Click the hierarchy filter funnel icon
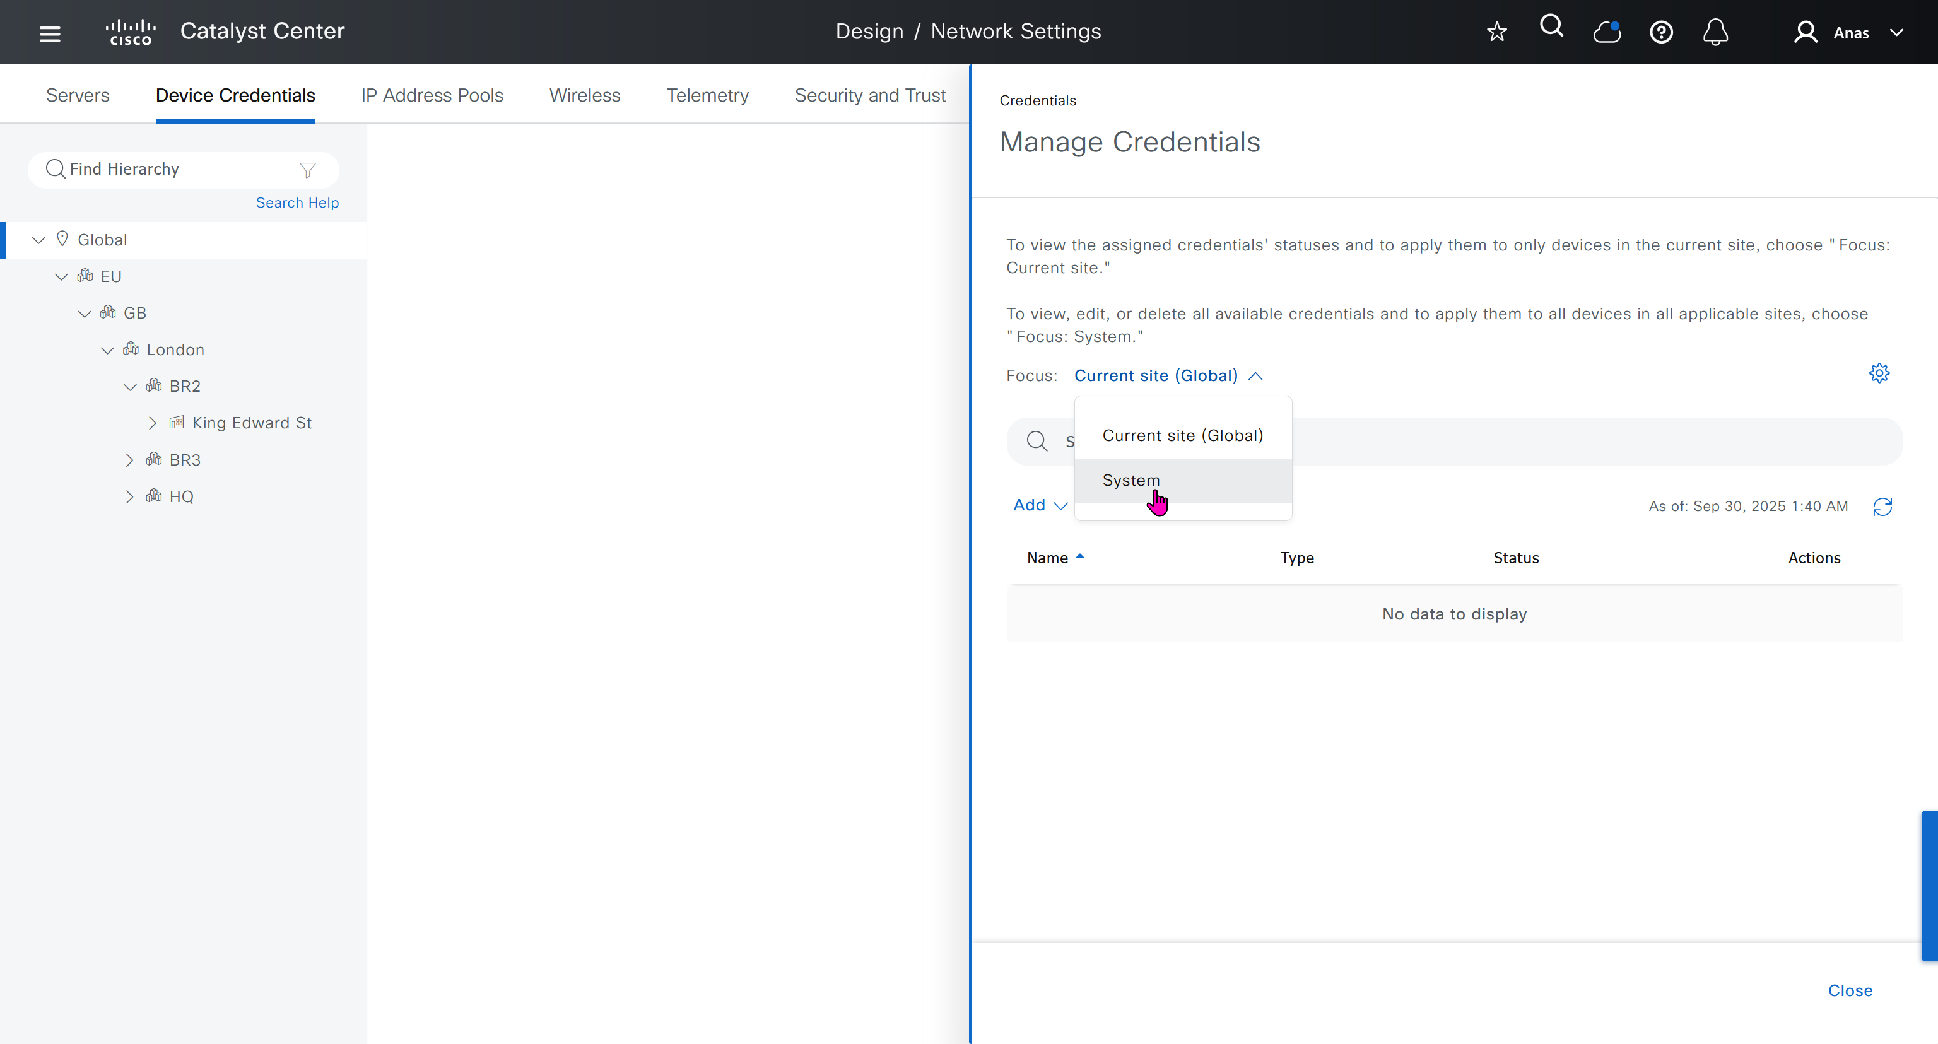Viewport: 1938px width, 1044px height. click(x=307, y=170)
